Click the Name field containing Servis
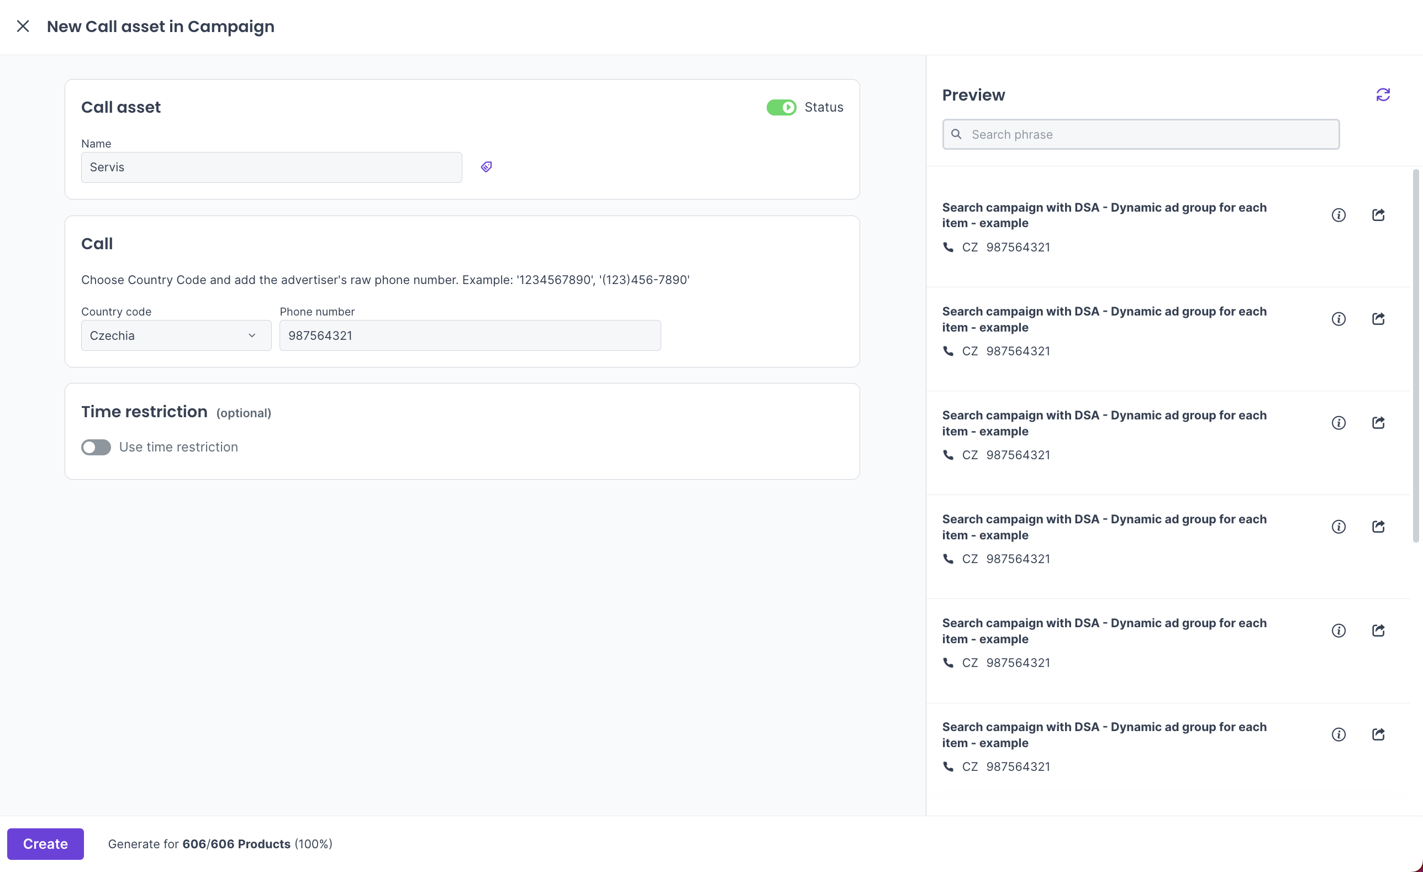Screen dimensions: 1423x872 [x=271, y=167]
